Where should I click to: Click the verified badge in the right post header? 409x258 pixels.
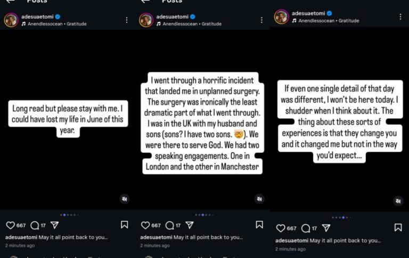pos(330,13)
